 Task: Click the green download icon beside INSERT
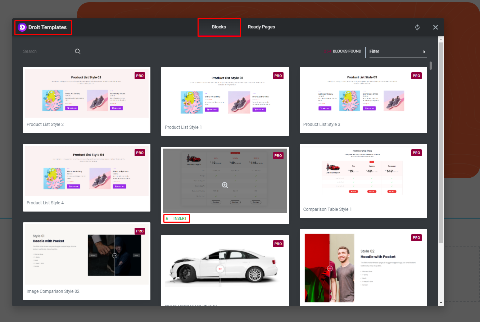tap(167, 218)
